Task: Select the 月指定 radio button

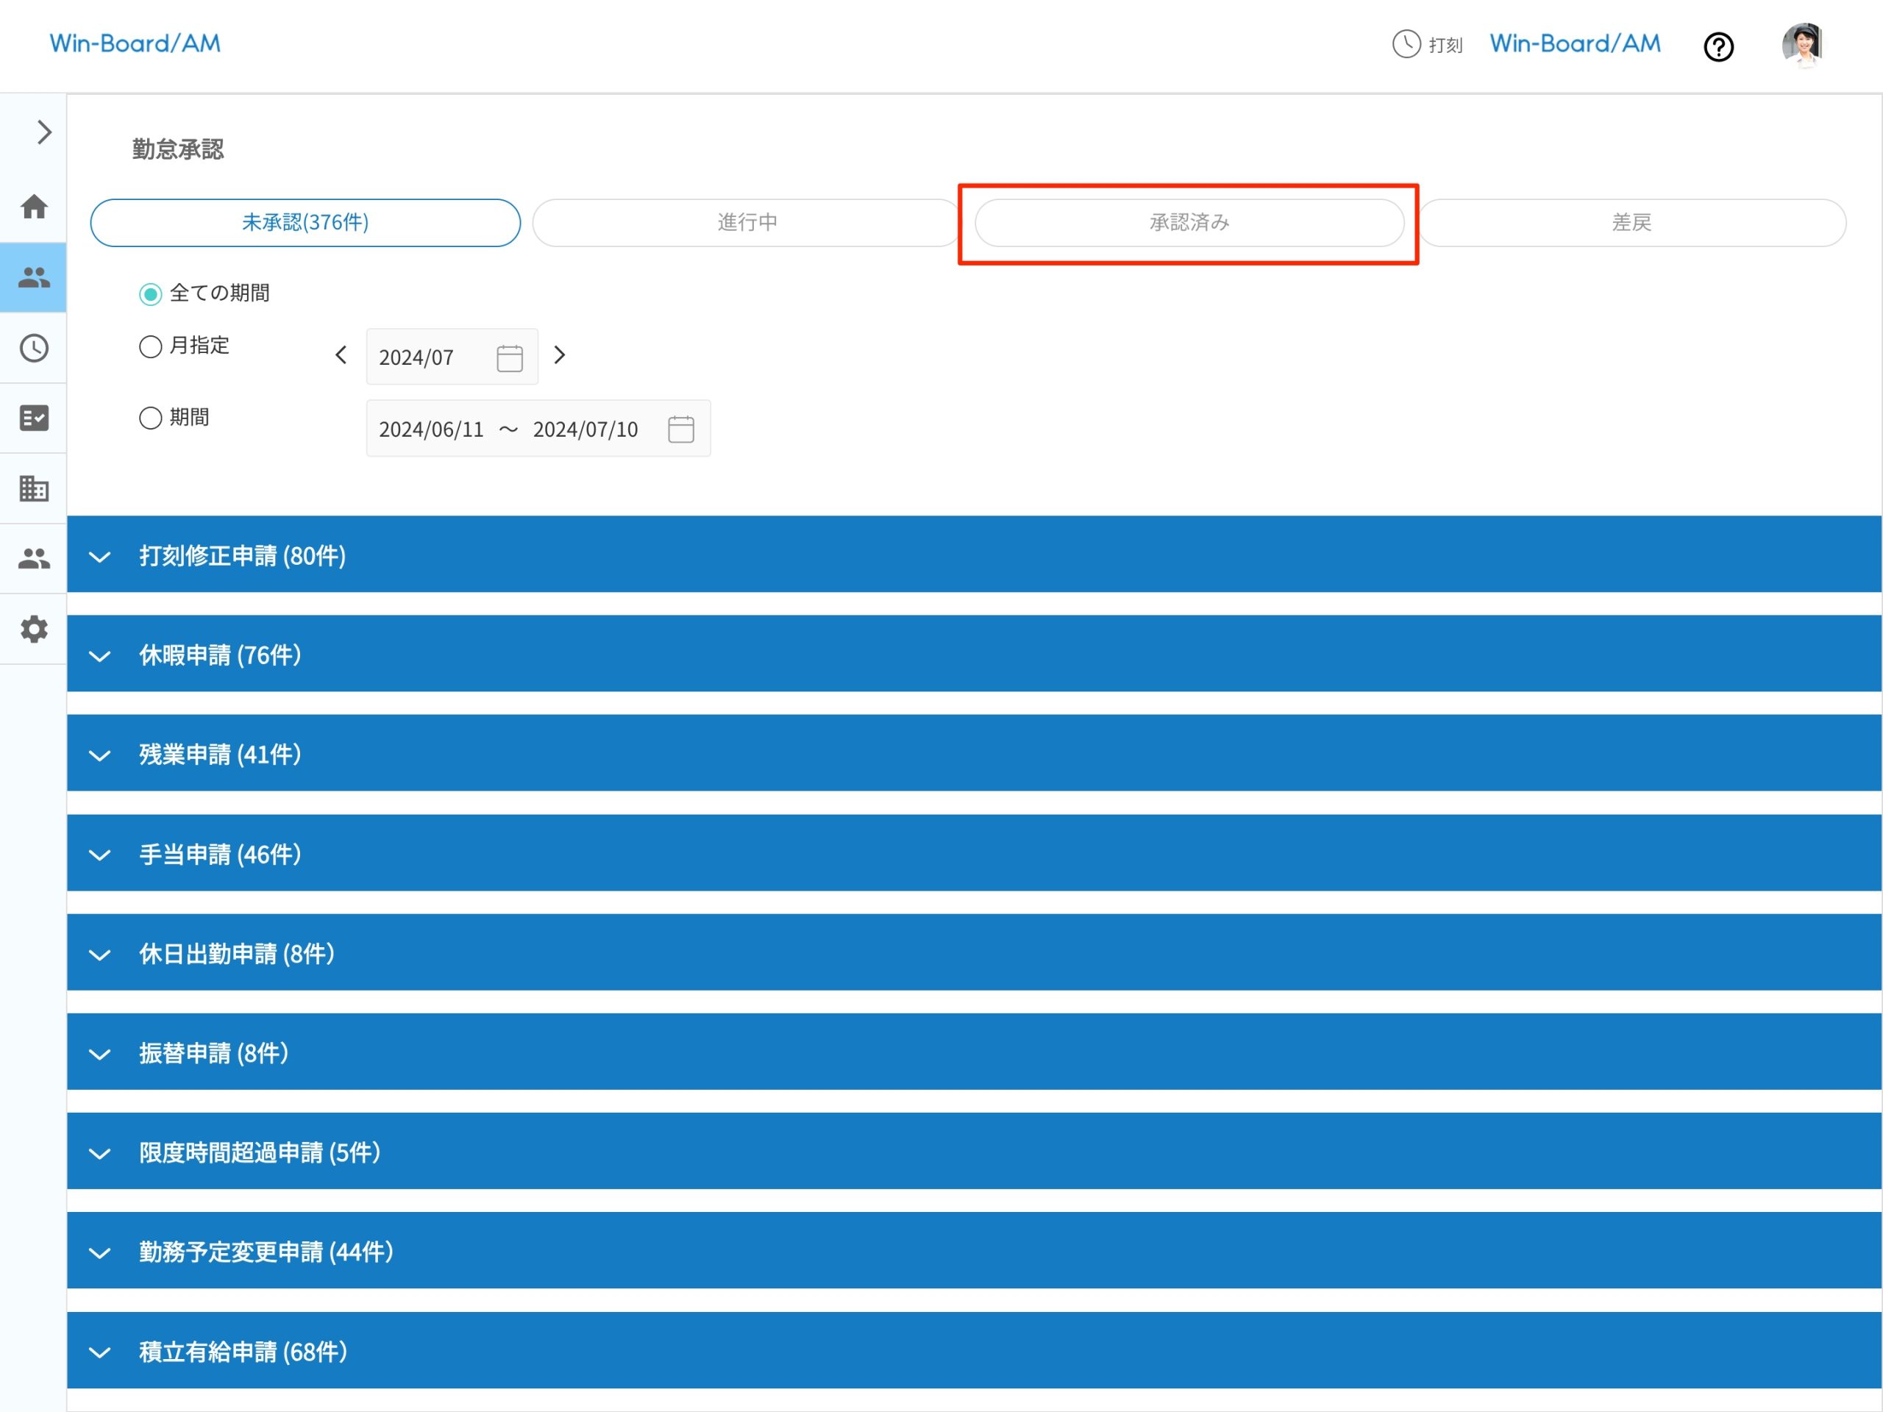Action: click(x=151, y=346)
